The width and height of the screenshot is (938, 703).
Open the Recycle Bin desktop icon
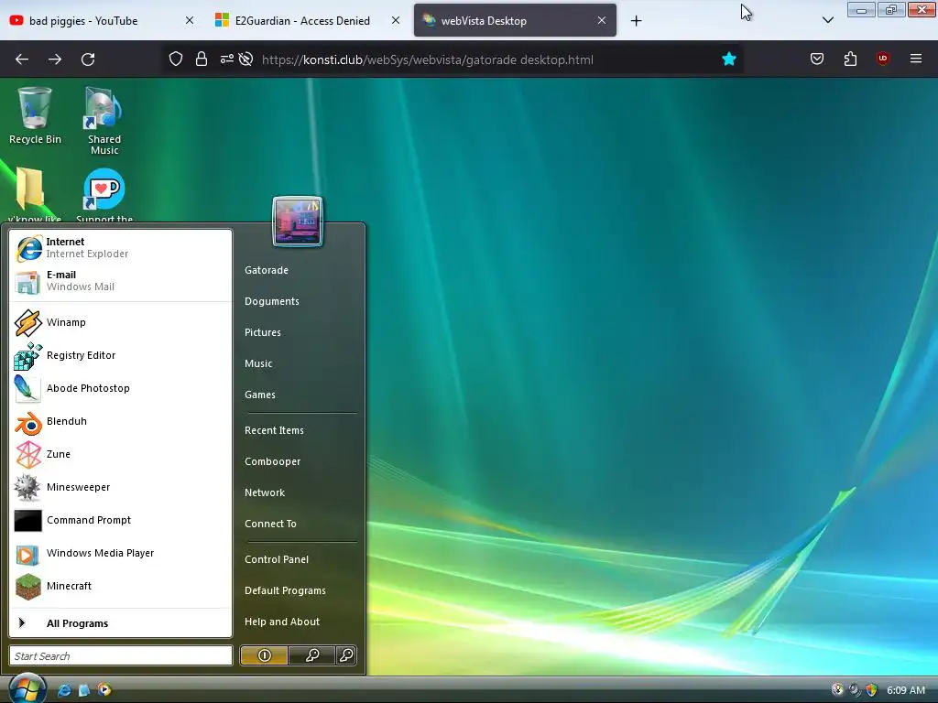(x=35, y=115)
